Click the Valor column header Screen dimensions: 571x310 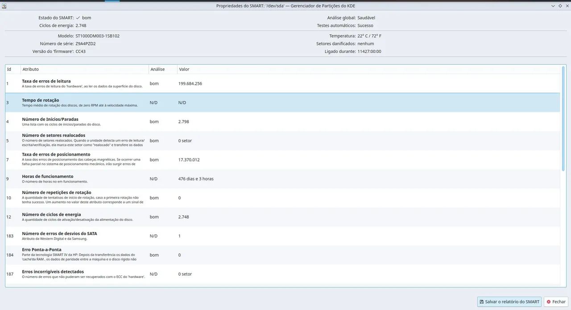(368, 69)
